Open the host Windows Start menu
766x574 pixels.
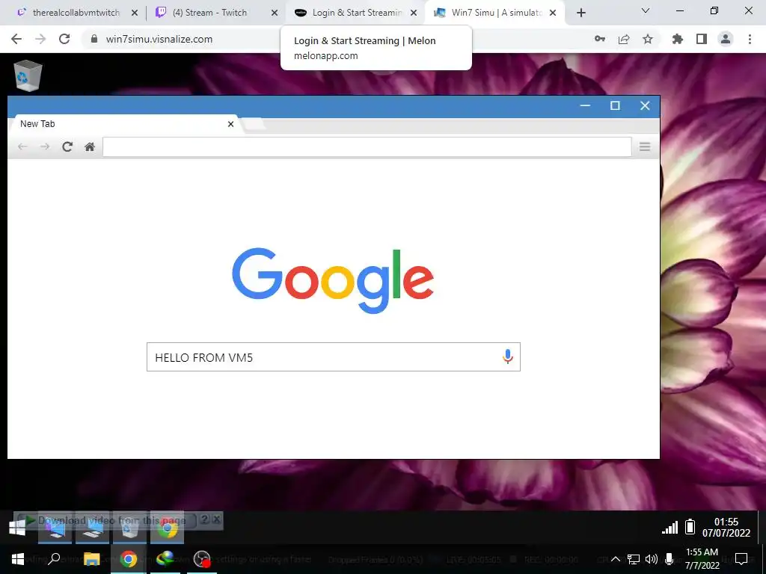(x=18, y=559)
